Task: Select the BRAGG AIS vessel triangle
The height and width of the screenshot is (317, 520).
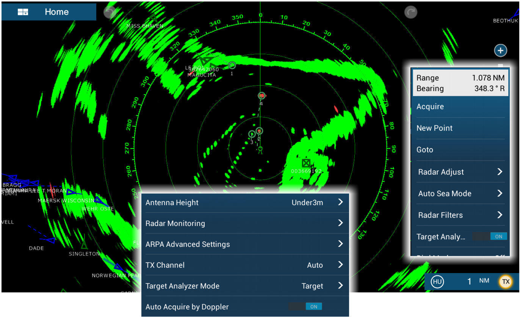Action: 13,178
